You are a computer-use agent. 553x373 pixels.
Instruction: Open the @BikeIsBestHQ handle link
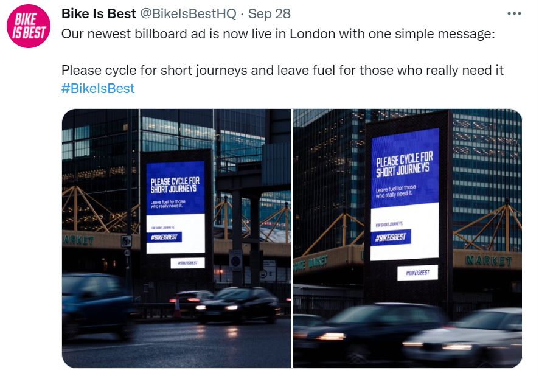pos(189,14)
